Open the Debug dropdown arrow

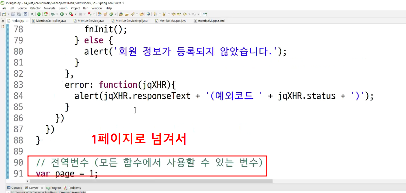click(x=57, y=14)
